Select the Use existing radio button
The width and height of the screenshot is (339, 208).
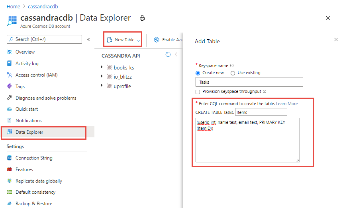click(x=233, y=73)
